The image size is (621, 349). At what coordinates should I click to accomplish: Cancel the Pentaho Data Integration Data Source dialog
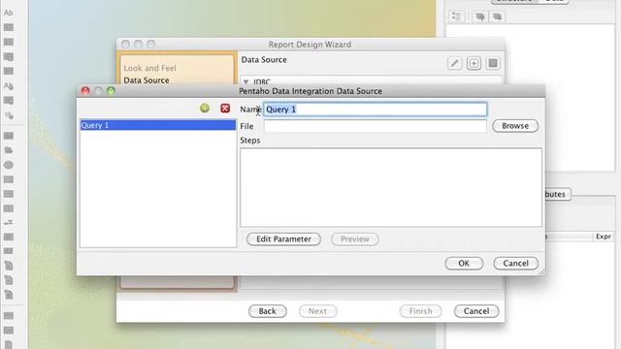point(515,263)
